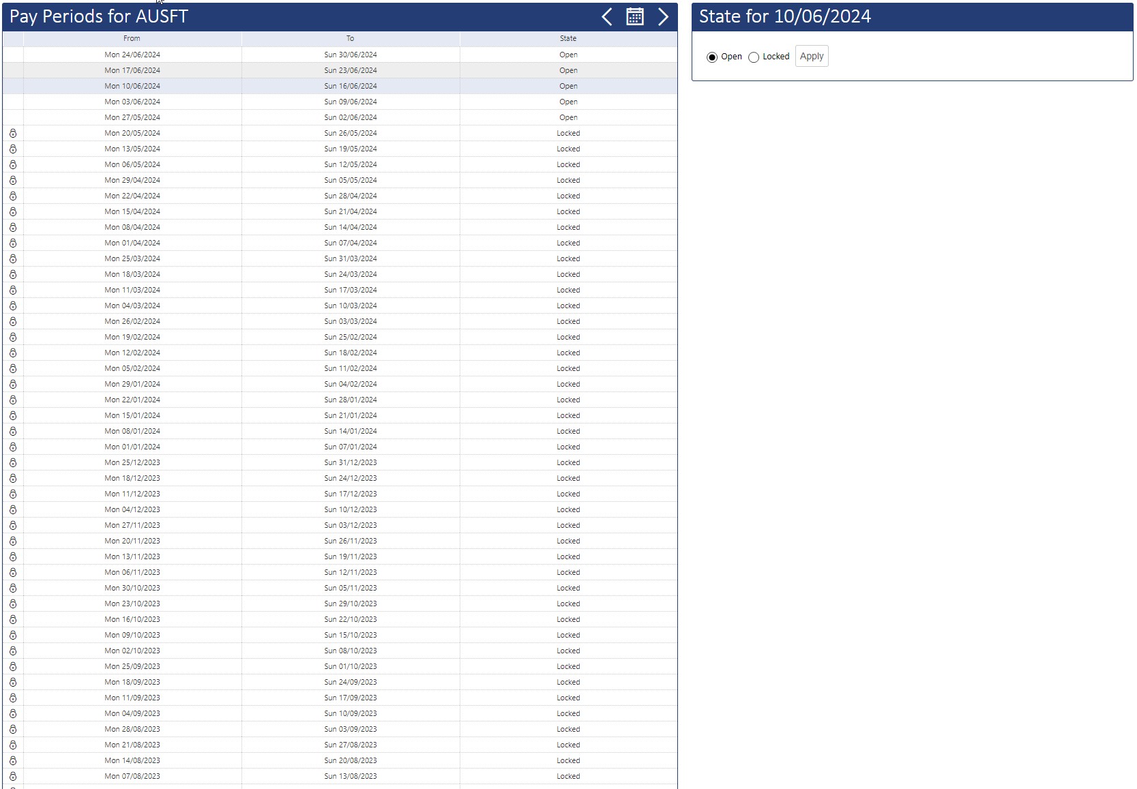The width and height of the screenshot is (1137, 789).
Task: Click lock icon for Mon 26/02/2024 row
Action: [x=13, y=322]
